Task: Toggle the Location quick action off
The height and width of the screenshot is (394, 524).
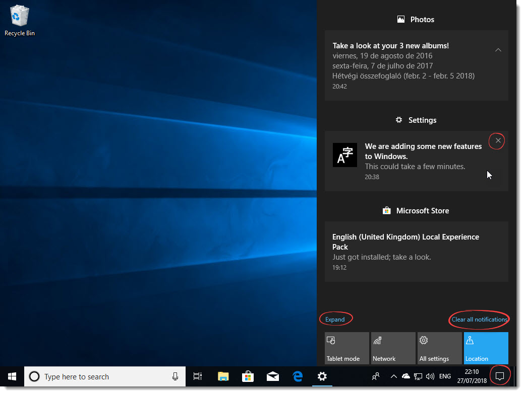Action: (486, 348)
